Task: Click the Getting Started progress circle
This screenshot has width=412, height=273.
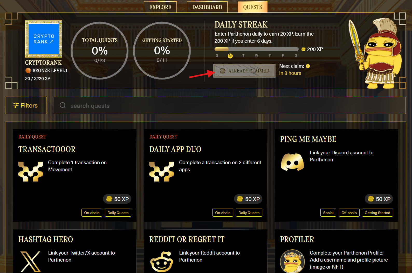Action: (162, 51)
